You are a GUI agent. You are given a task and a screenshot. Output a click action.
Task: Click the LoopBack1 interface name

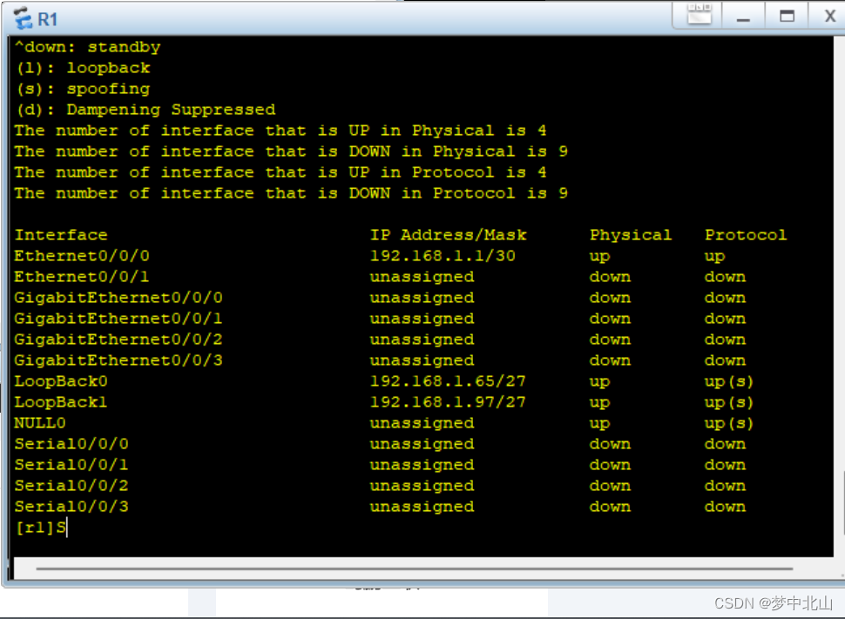coord(61,402)
